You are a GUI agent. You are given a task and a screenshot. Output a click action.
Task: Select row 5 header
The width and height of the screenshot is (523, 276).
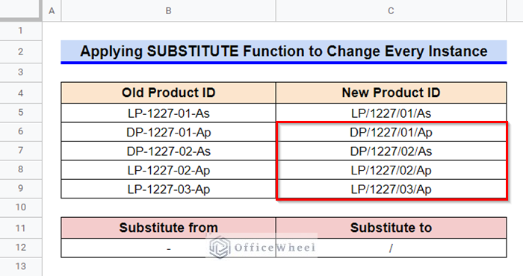pyautogui.click(x=21, y=113)
